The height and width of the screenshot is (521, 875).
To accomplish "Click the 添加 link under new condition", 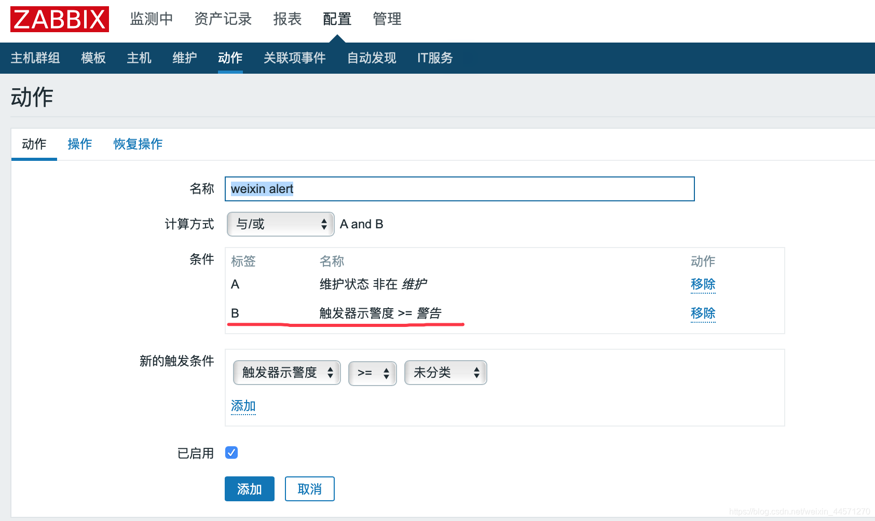I will [x=243, y=406].
